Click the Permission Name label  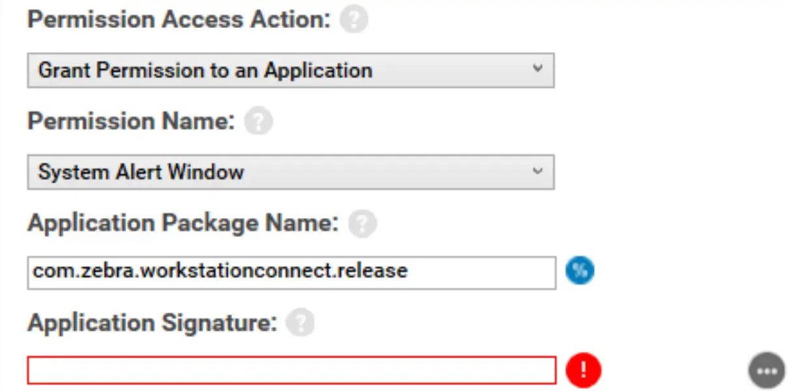pyautogui.click(x=130, y=121)
